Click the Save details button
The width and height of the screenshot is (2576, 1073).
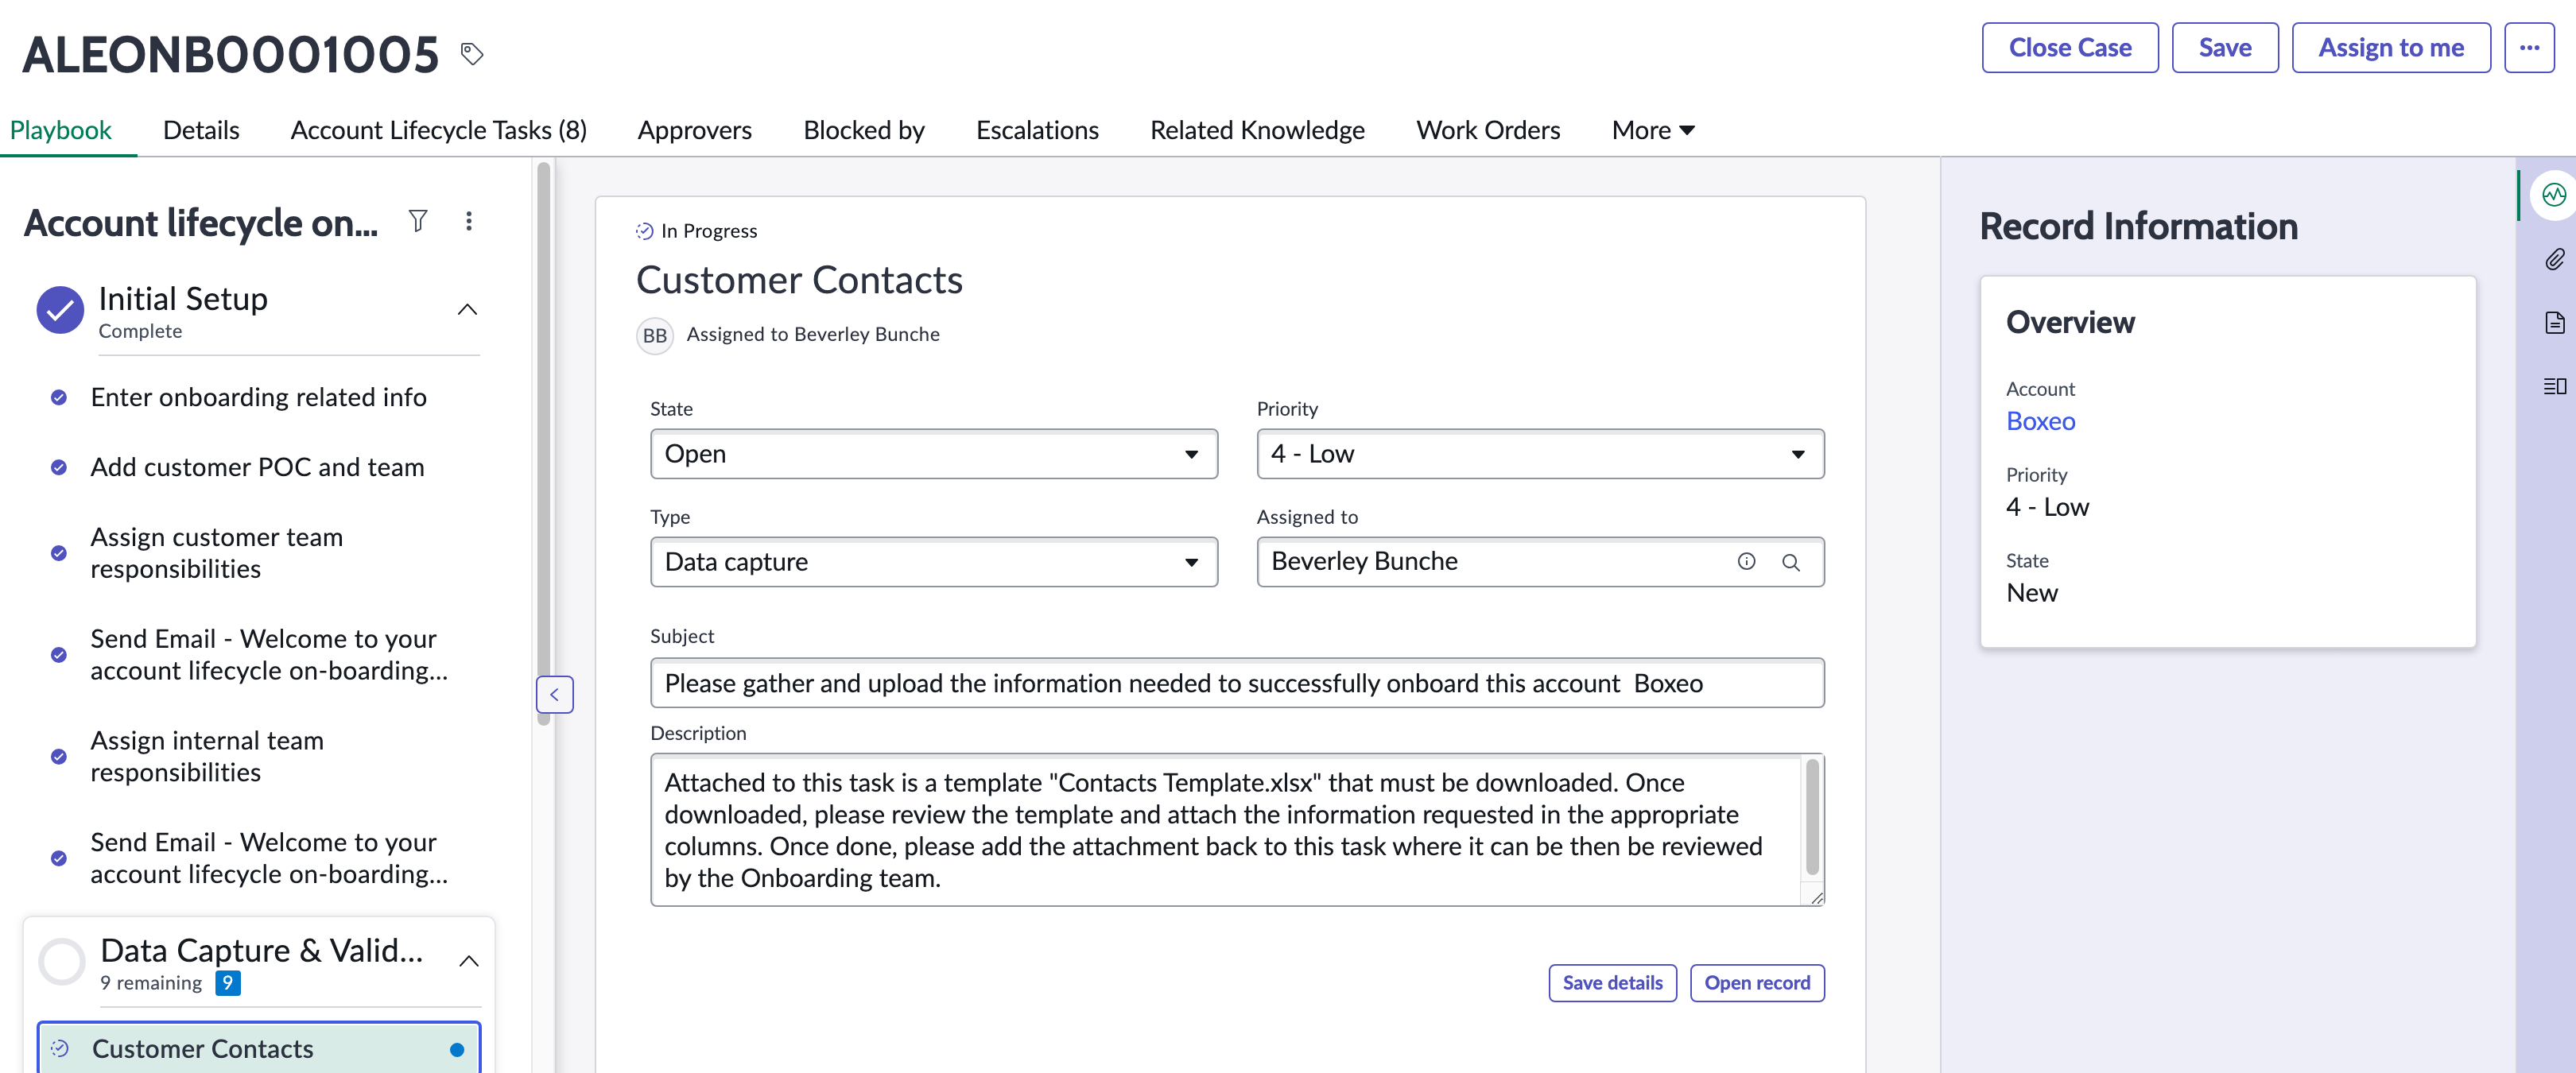pyautogui.click(x=1612, y=983)
